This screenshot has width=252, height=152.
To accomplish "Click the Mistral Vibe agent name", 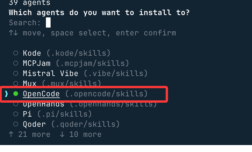I will (x=51, y=73).
